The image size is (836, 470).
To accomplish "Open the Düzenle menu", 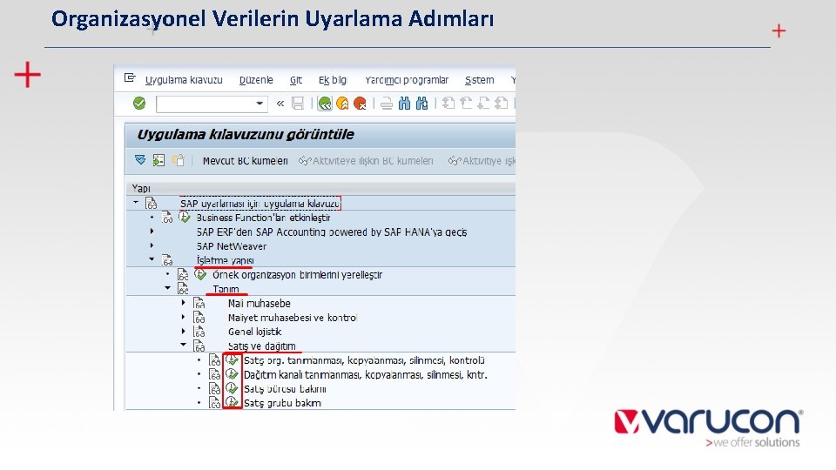I will point(256,80).
